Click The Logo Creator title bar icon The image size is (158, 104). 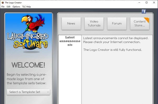point(3,3)
